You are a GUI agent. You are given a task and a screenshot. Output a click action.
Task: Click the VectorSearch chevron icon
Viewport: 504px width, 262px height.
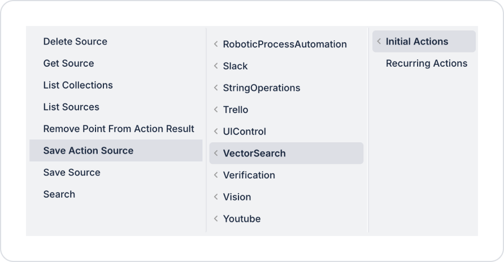tap(216, 154)
